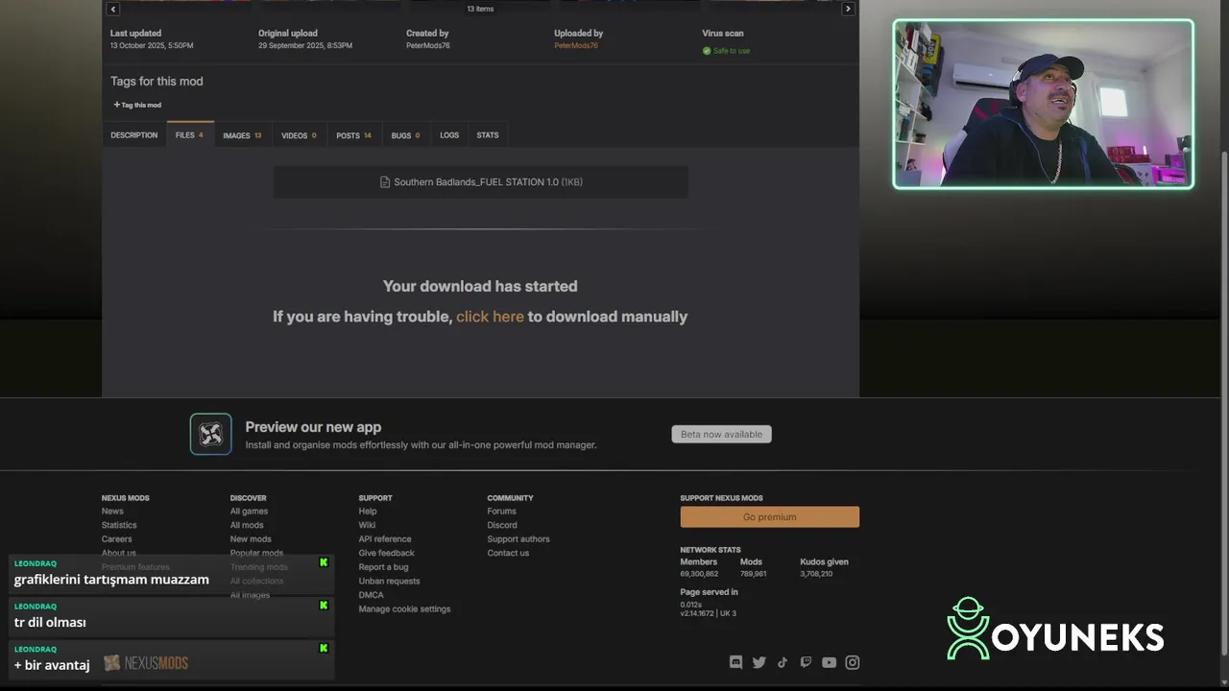Open the Careers footer link

tap(117, 539)
